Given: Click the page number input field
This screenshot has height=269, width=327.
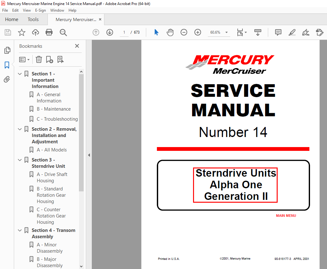Looking at the screenshot, I should [x=124, y=32].
